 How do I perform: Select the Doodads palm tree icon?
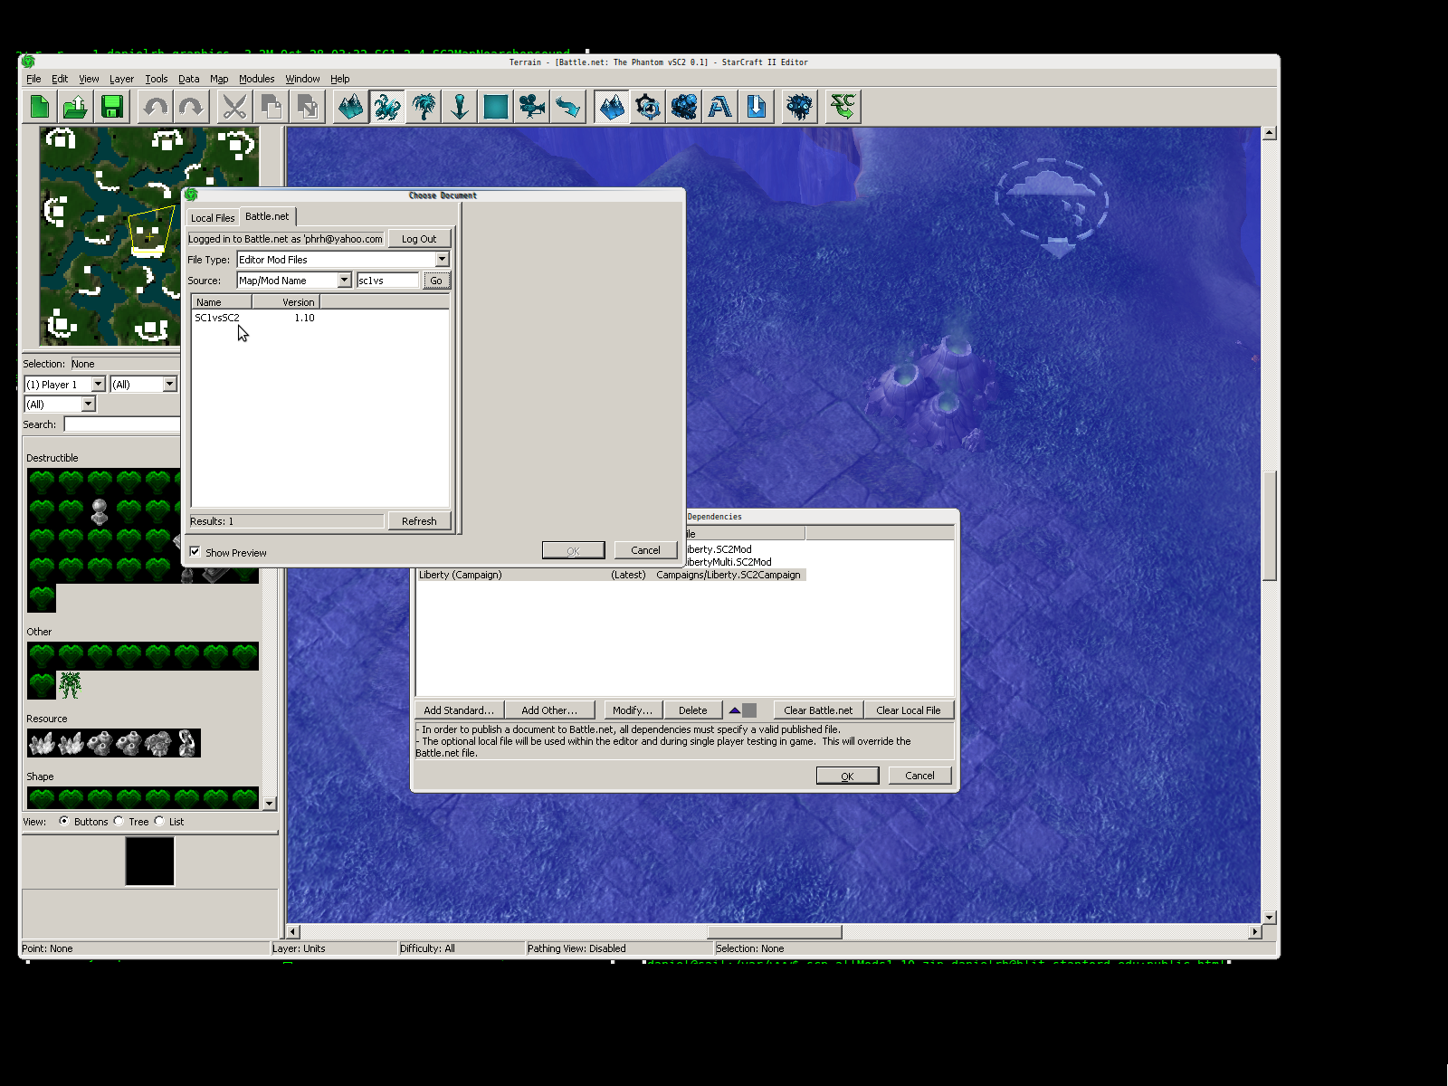[x=424, y=107]
